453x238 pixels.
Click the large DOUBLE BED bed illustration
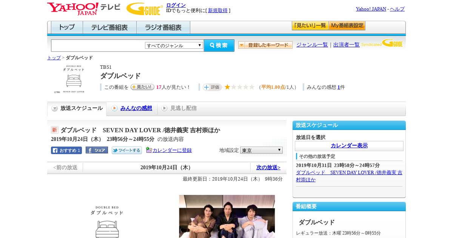tap(107, 222)
